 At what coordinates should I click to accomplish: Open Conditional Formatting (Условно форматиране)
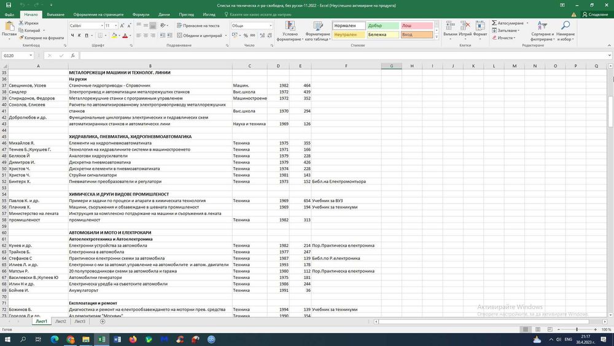[x=290, y=31]
